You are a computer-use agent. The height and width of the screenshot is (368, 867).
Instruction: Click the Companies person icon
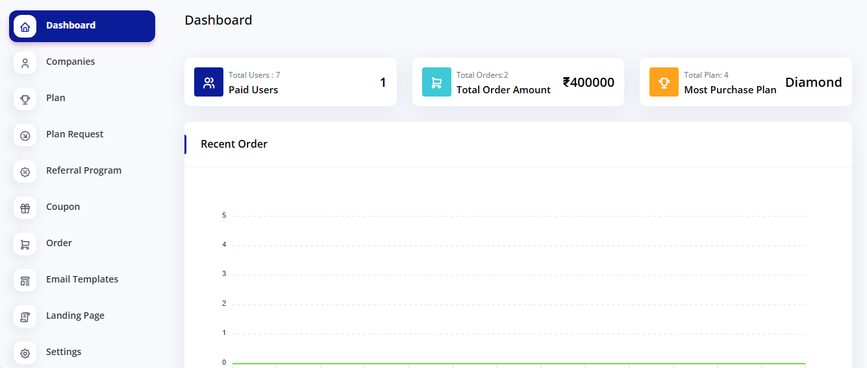(x=25, y=63)
